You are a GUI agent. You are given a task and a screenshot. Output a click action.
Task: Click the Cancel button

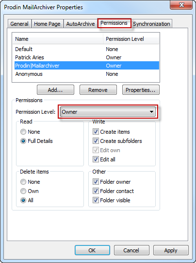point(131,250)
